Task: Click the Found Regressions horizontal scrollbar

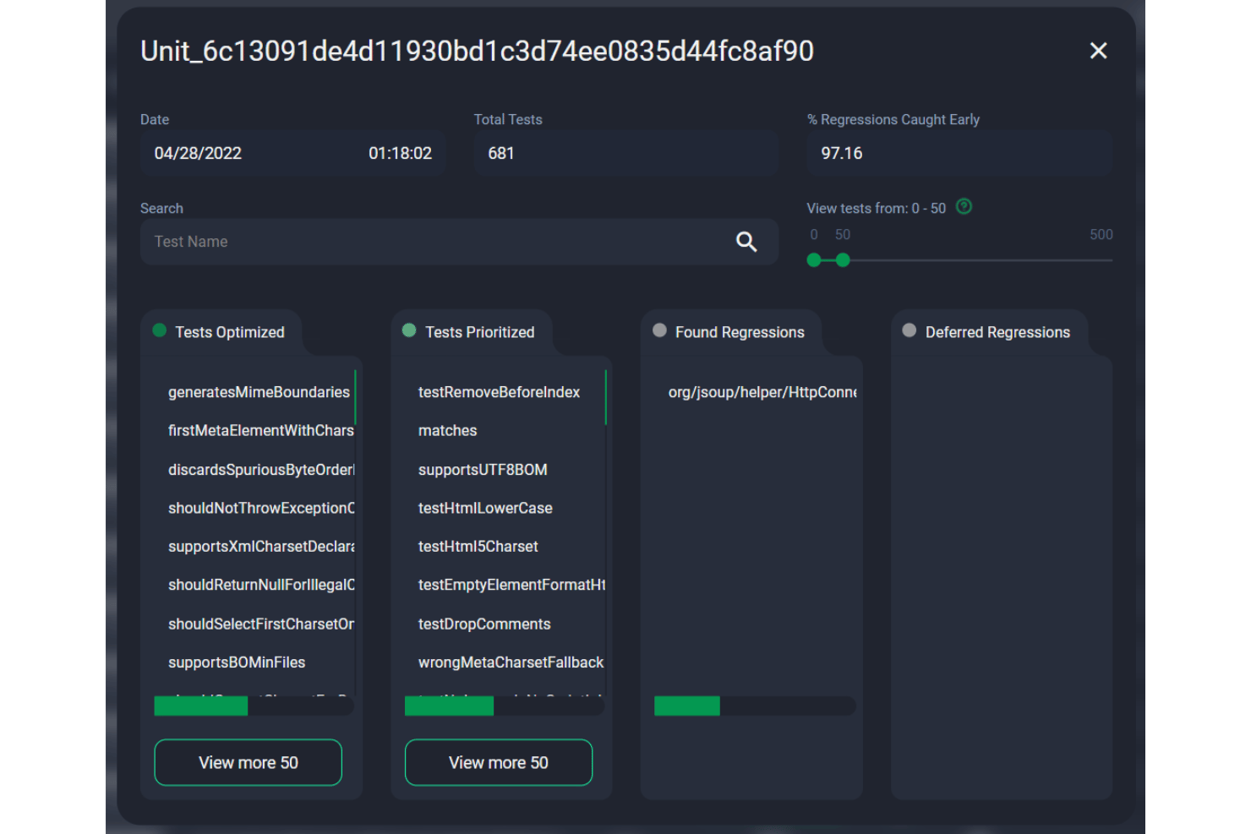Action: coord(687,706)
